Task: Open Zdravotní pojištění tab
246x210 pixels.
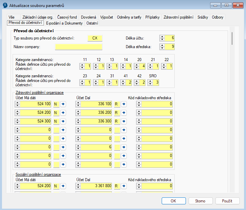Action: [x=178, y=17]
